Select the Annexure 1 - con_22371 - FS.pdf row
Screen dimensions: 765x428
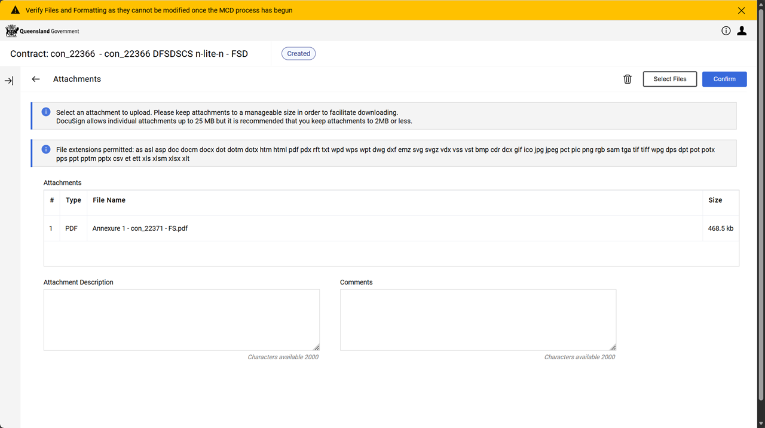[x=140, y=228]
